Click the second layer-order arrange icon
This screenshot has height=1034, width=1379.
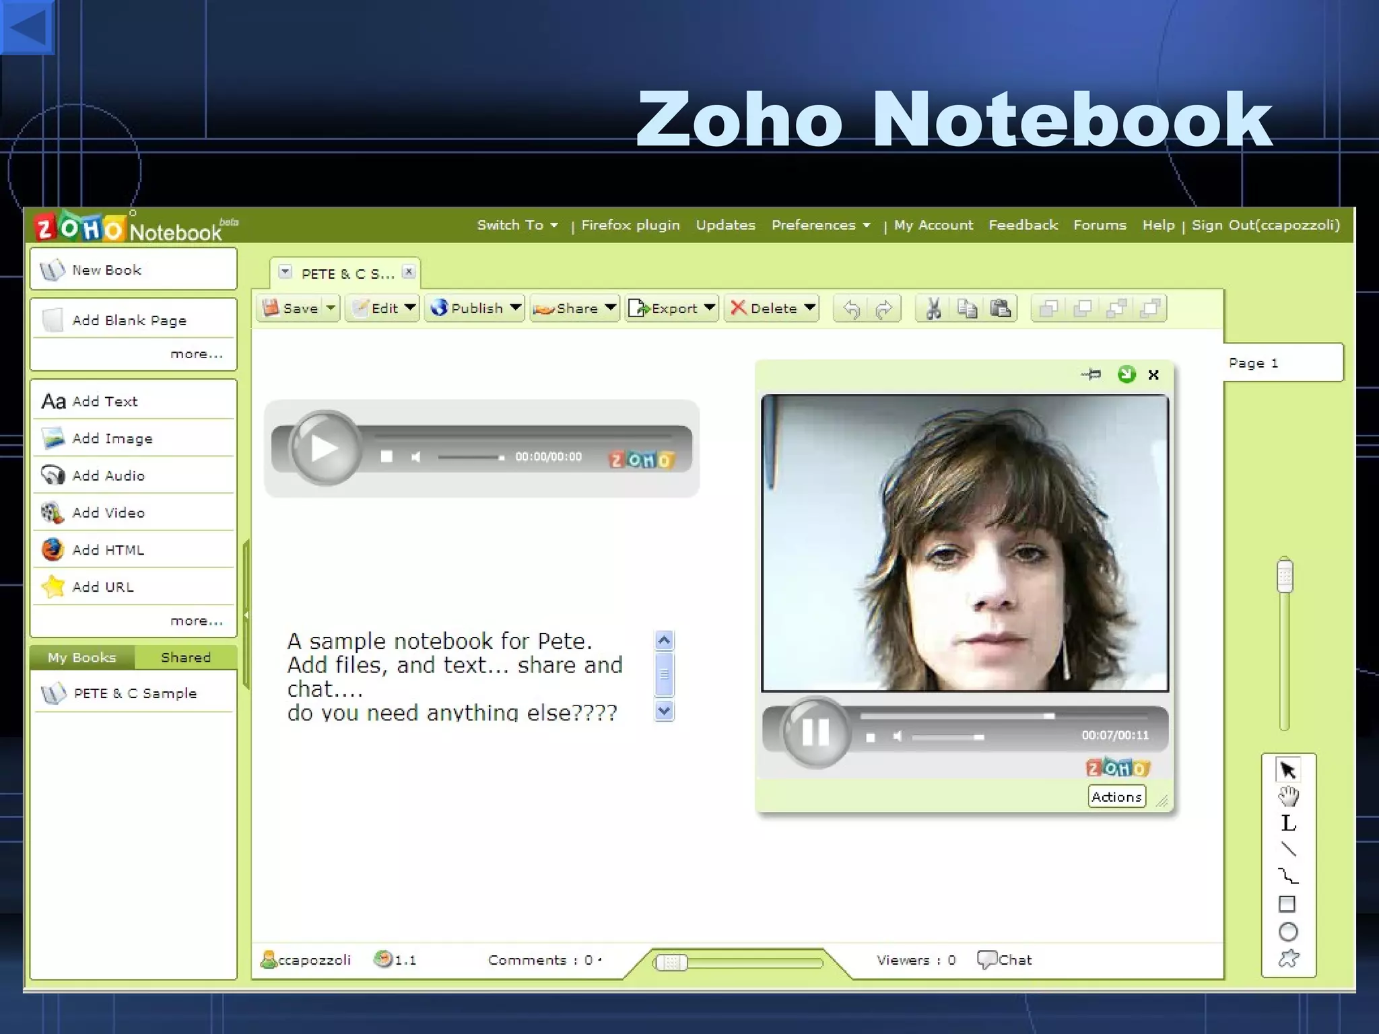point(1083,308)
